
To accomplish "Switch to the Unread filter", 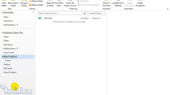I will 48,18.
